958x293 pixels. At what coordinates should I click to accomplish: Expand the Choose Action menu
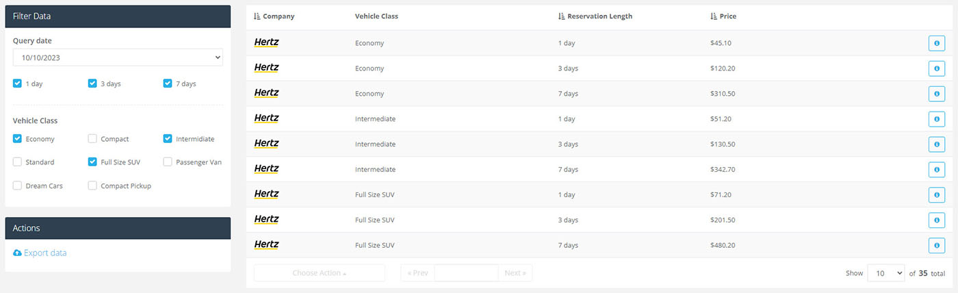pos(320,273)
